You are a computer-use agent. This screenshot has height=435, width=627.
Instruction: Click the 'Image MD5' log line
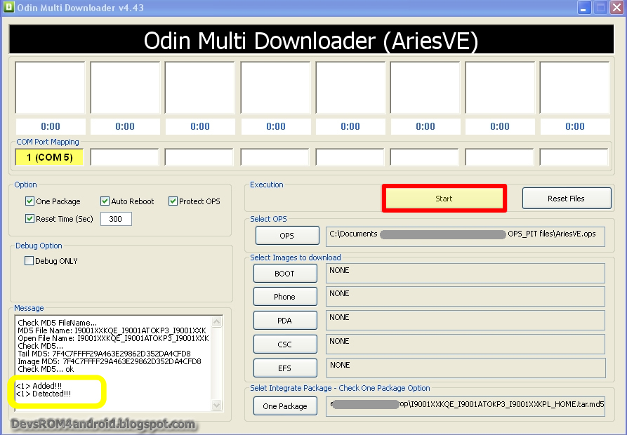pos(109,361)
